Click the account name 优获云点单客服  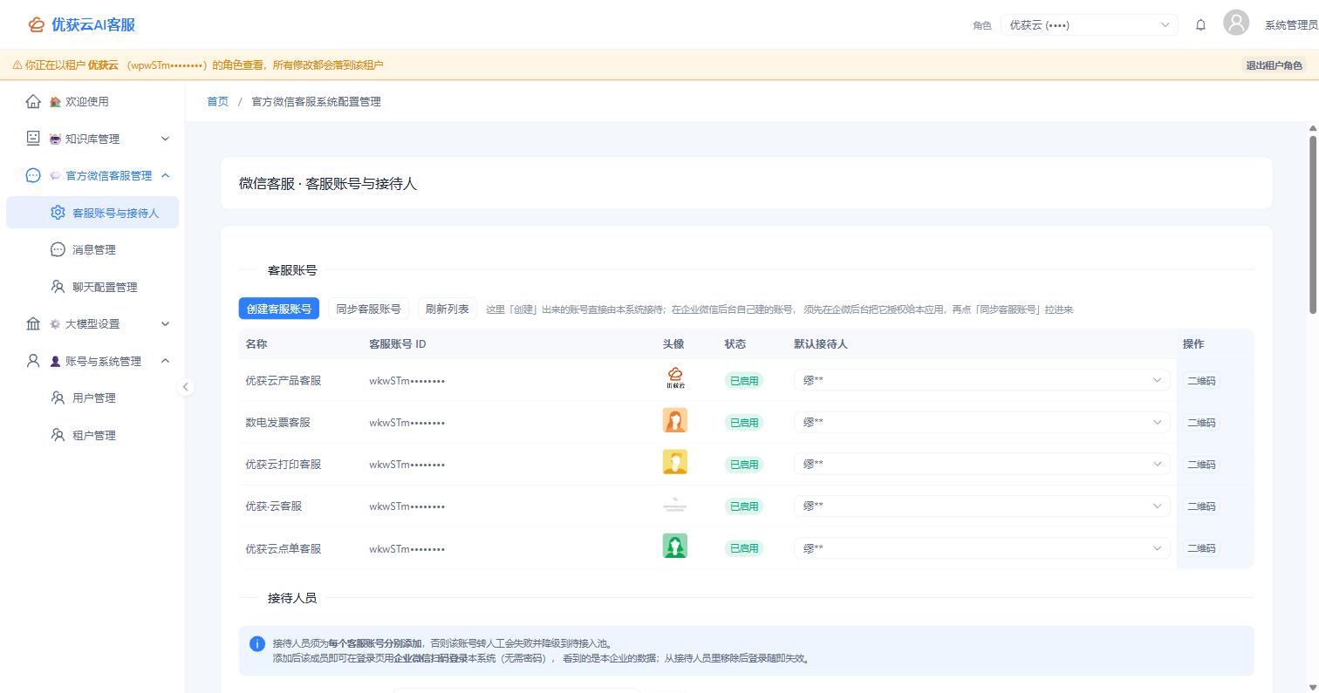coord(284,548)
